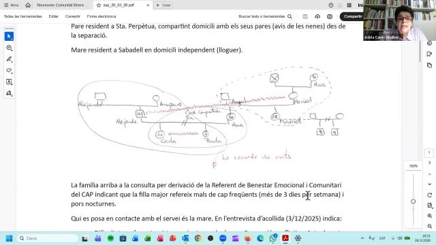The height and width of the screenshot is (245, 436).
Task: Switch to Reuniones Comunitat tab
Action: click(x=62, y=5)
